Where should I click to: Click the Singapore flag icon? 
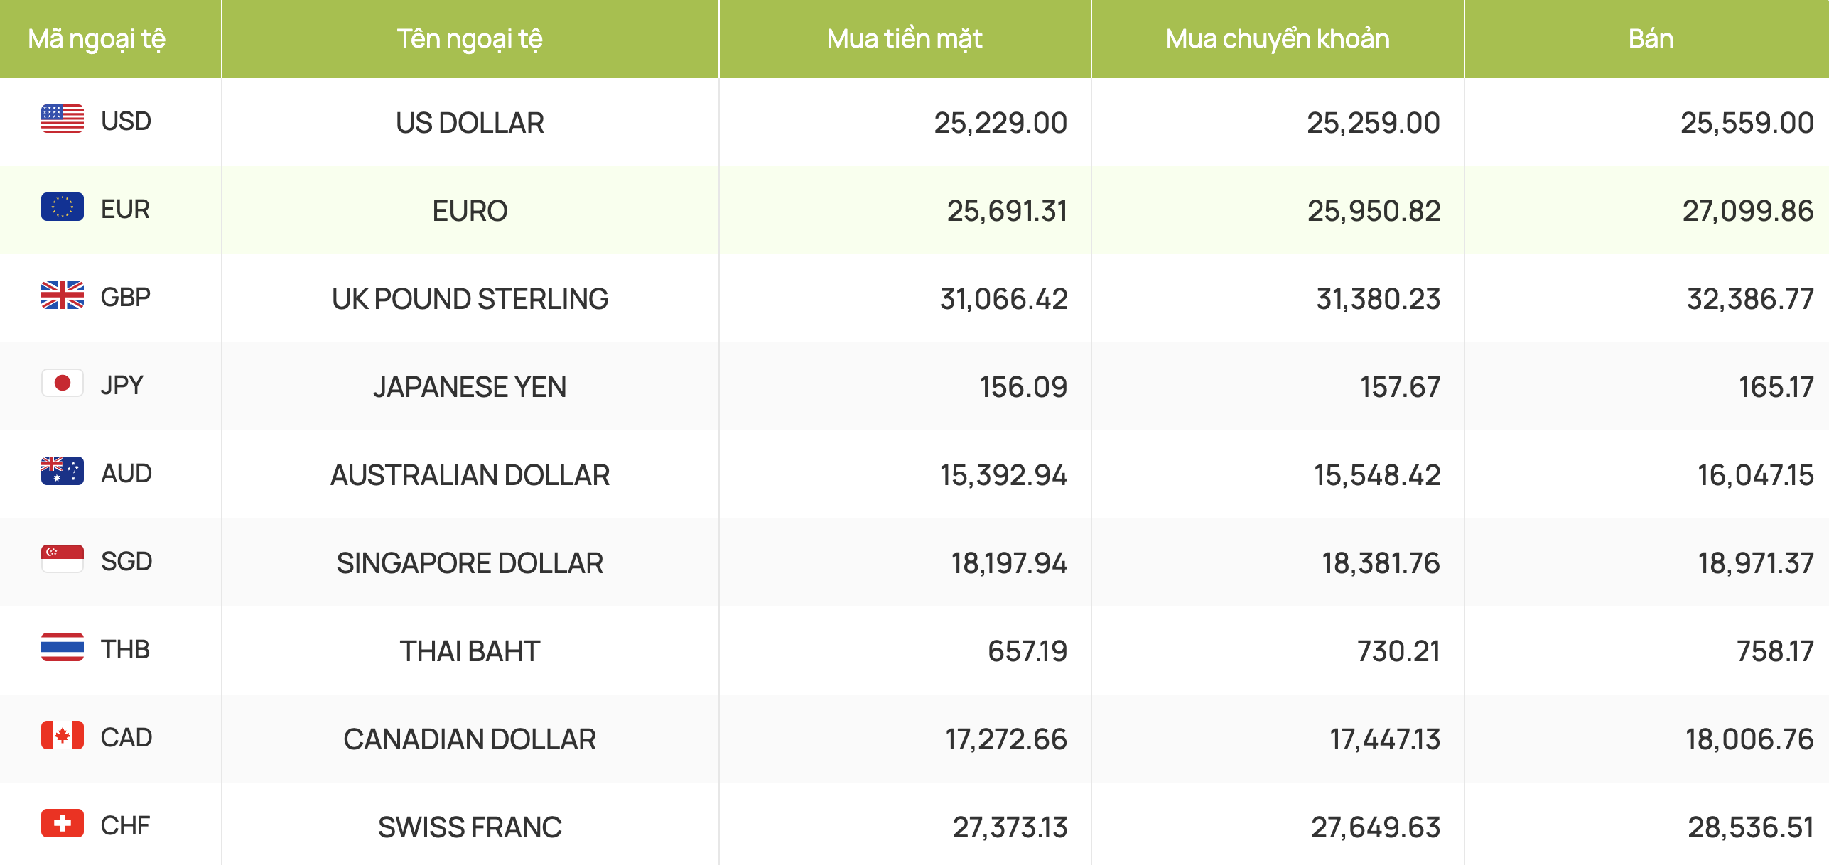(x=63, y=560)
